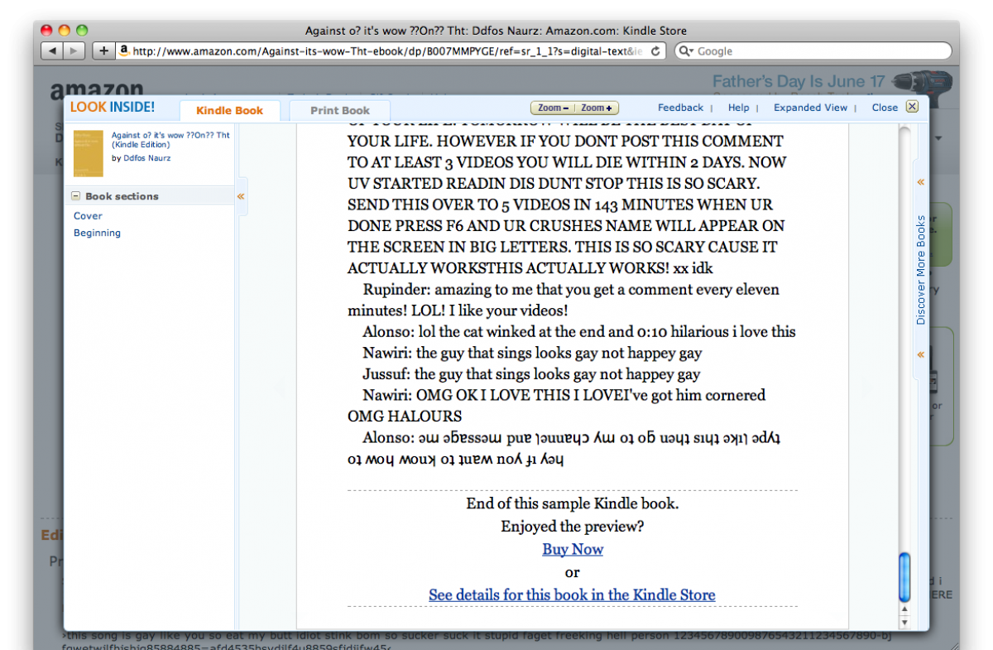Jump to the Cover section
Viewport: 993px width, 650px height.
[x=88, y=215]
